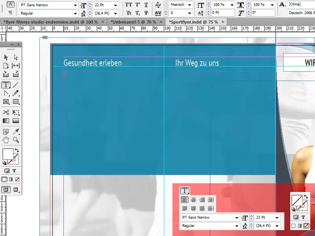Select the Rectangle Frame tool
The height and width of the screenshot is (236, 315).
pyautogui.click(x=6, y=101)
